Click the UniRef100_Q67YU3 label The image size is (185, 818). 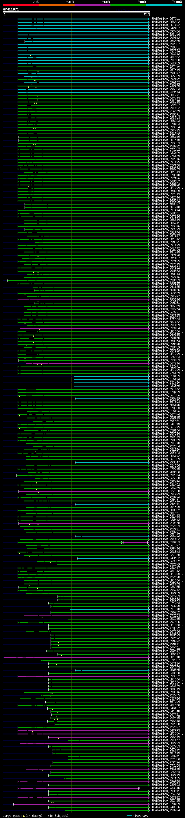(x=166, y=747)
